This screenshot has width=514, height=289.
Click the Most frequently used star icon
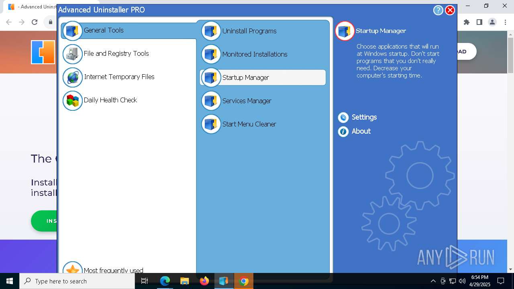(x=73, y=268)
